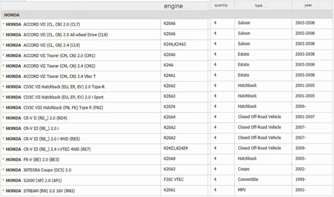Open ACCORD VII (CL, CN) 2.4 (CL9)

click(51, 45)
